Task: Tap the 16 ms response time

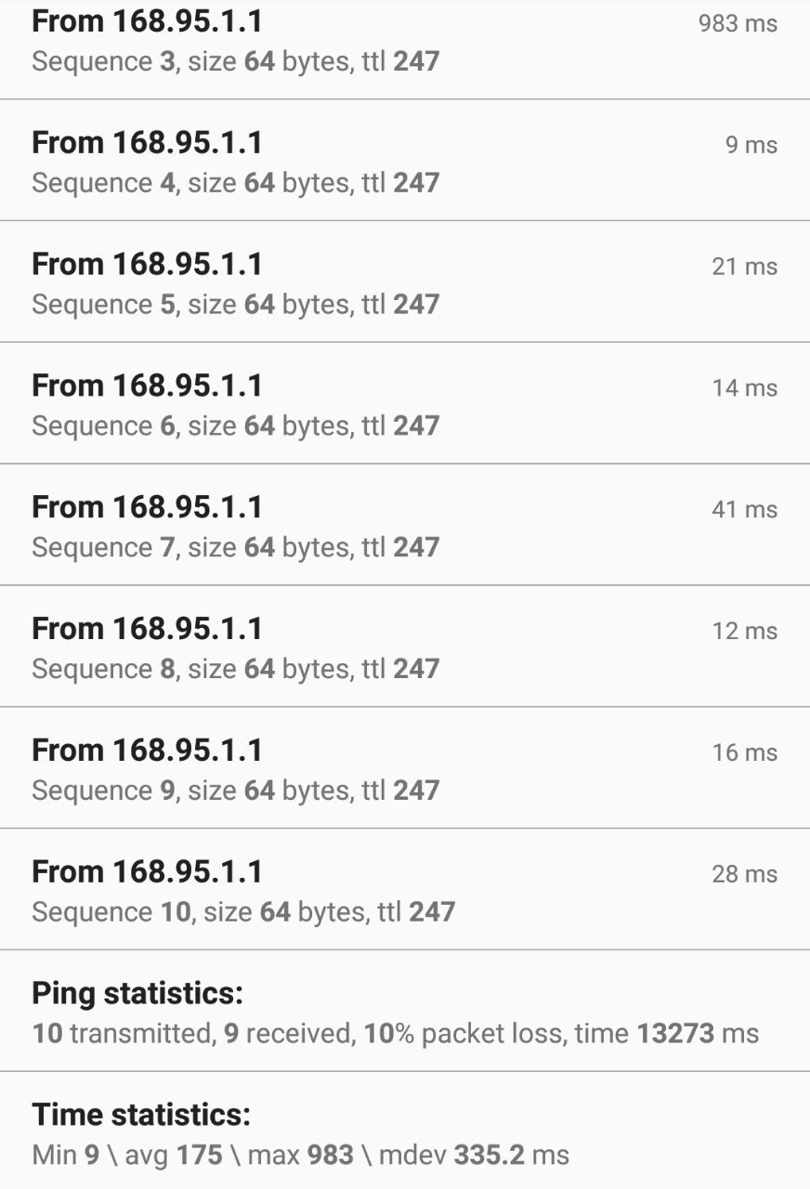Action: pyautogui.click(x=744, y=753)
